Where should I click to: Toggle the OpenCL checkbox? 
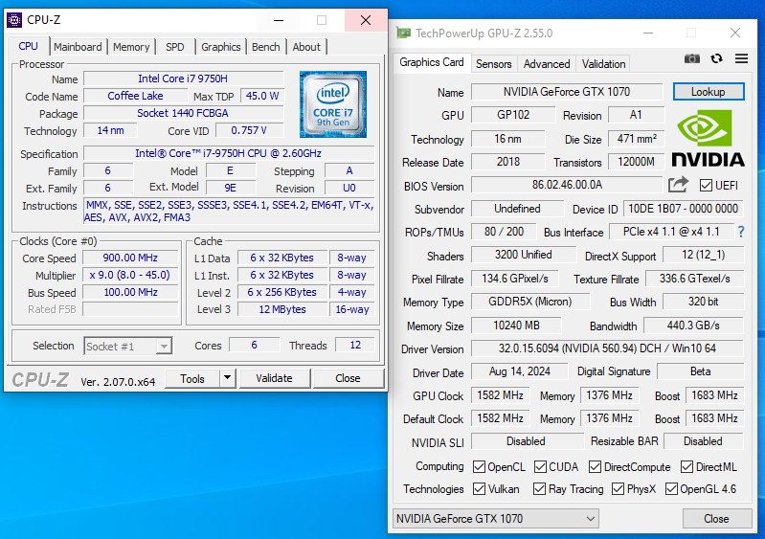coord(479,467)
